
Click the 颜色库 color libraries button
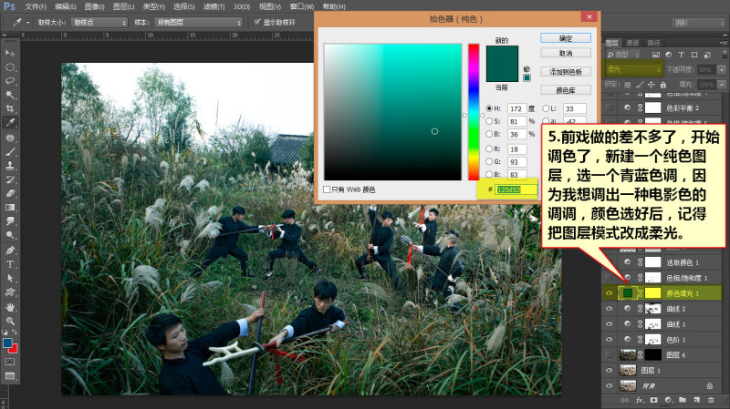(566, 90)
